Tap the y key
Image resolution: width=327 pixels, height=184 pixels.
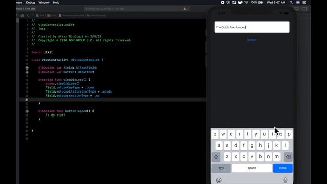coord(256,134)
